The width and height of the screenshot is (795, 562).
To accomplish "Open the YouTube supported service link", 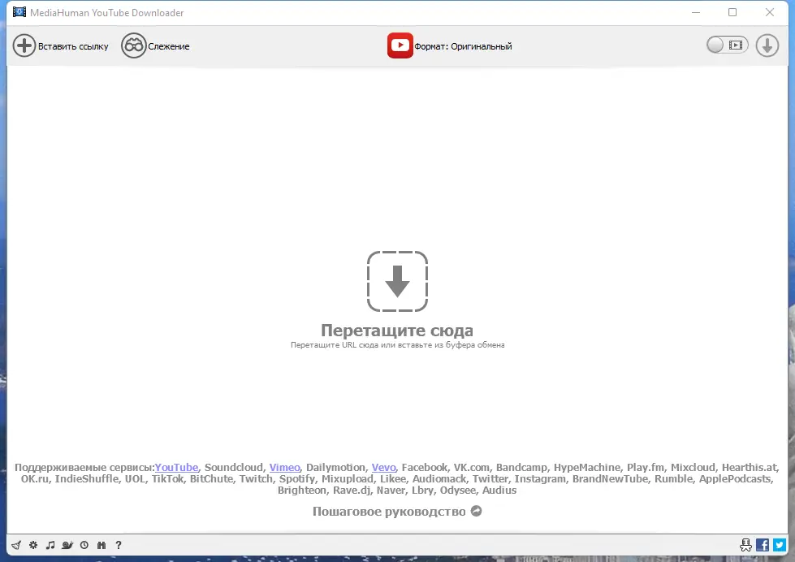I will 176,467.
